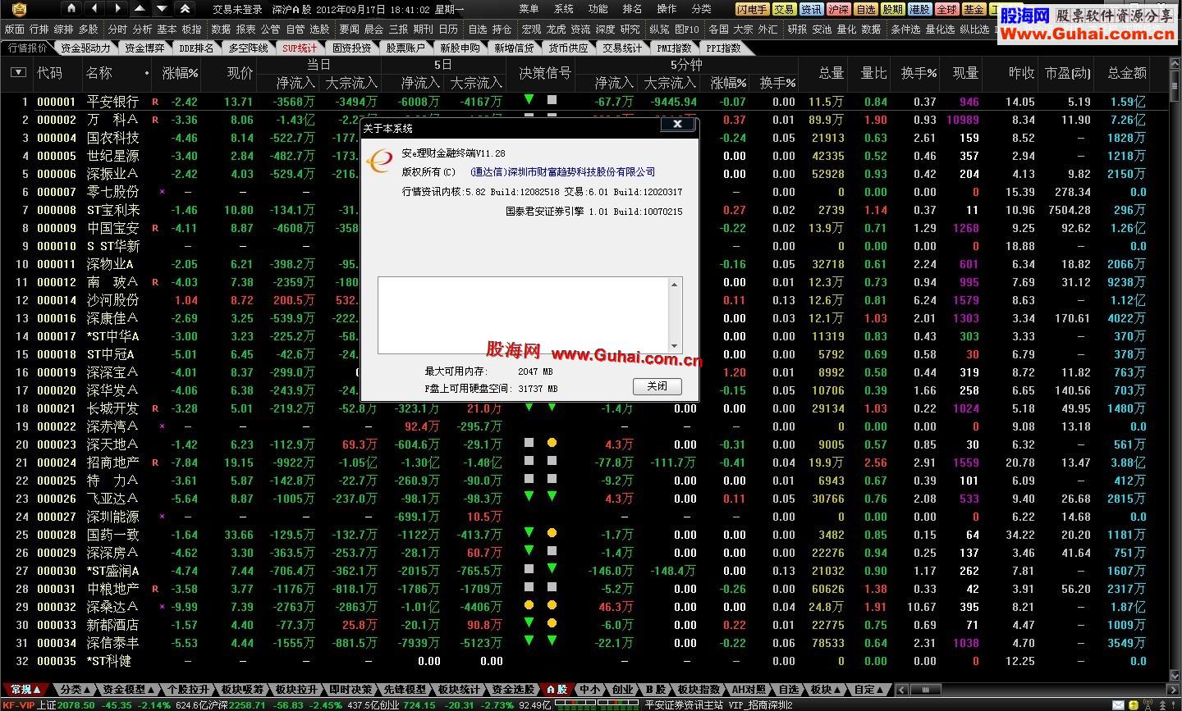Switch to the SUP统计 tab

(299, 48)
